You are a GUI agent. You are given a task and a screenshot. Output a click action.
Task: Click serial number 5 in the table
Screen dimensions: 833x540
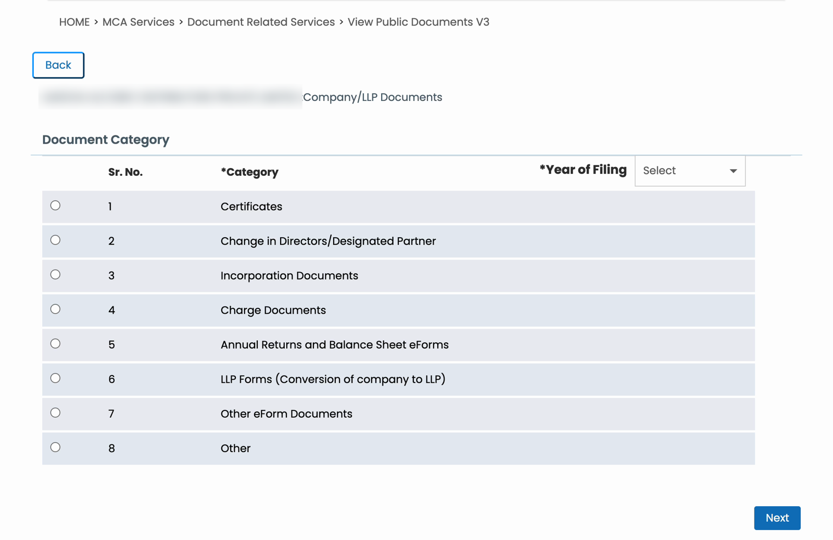(111, 344)
